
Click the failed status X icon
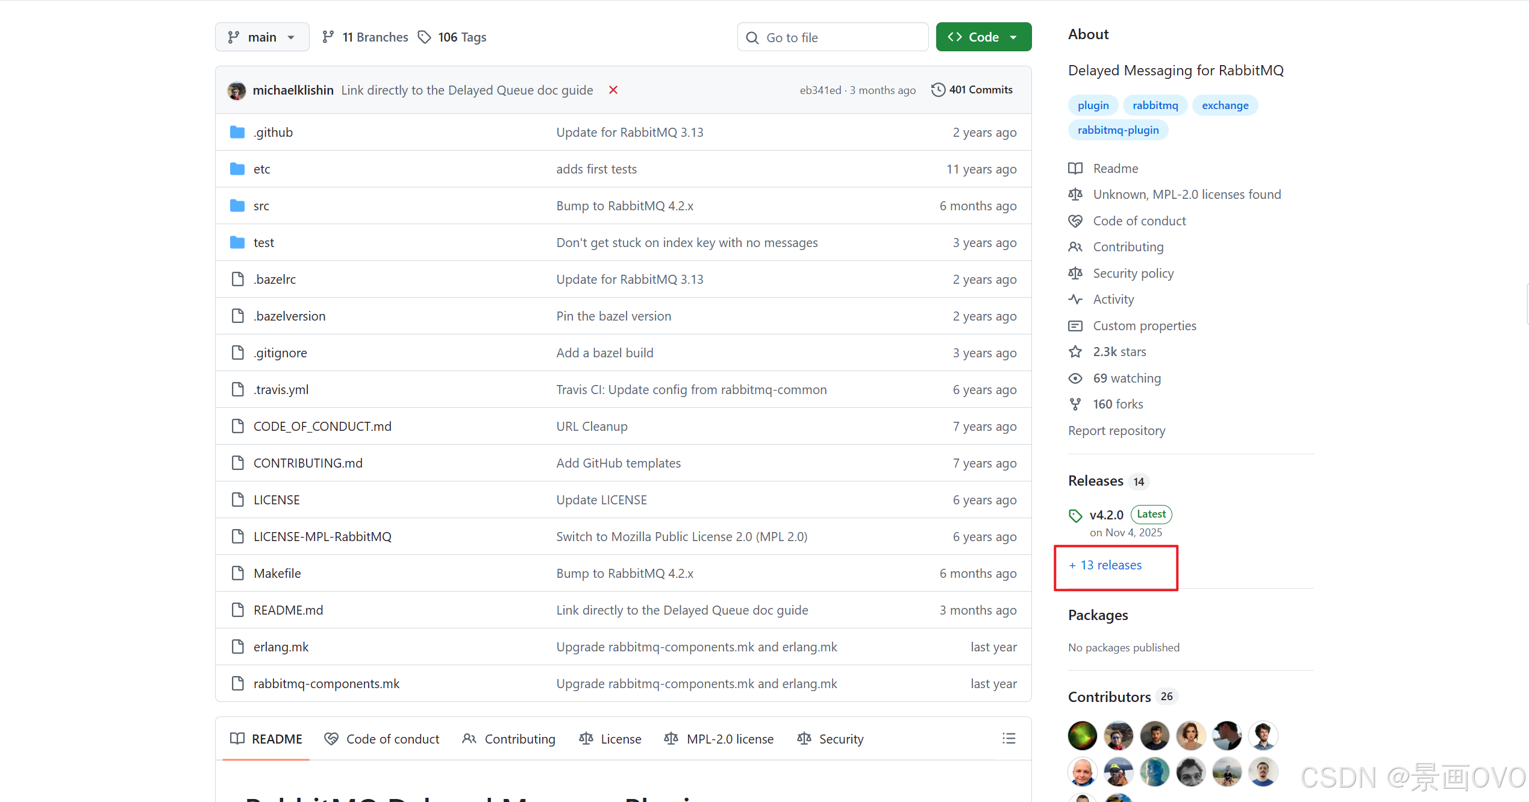coord(613,90)
